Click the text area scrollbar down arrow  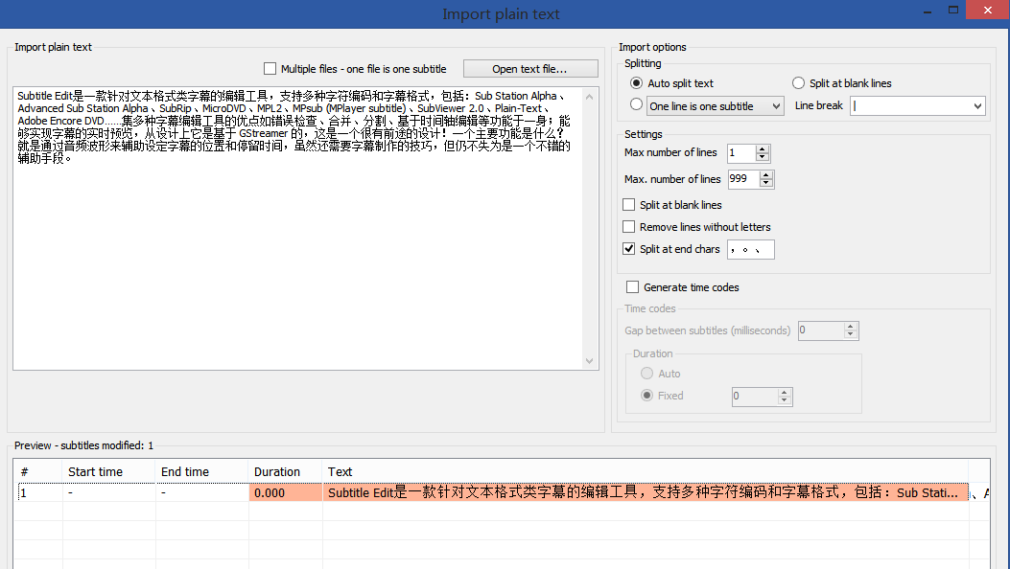(589, 361)
